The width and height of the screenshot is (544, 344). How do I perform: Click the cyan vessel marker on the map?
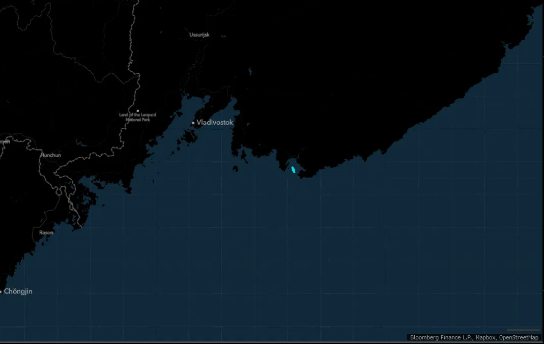[293, 169]
